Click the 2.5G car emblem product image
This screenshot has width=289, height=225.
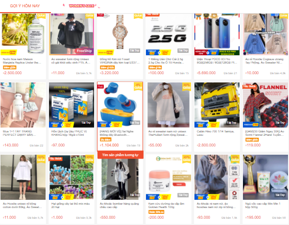[x=168, y=34]
